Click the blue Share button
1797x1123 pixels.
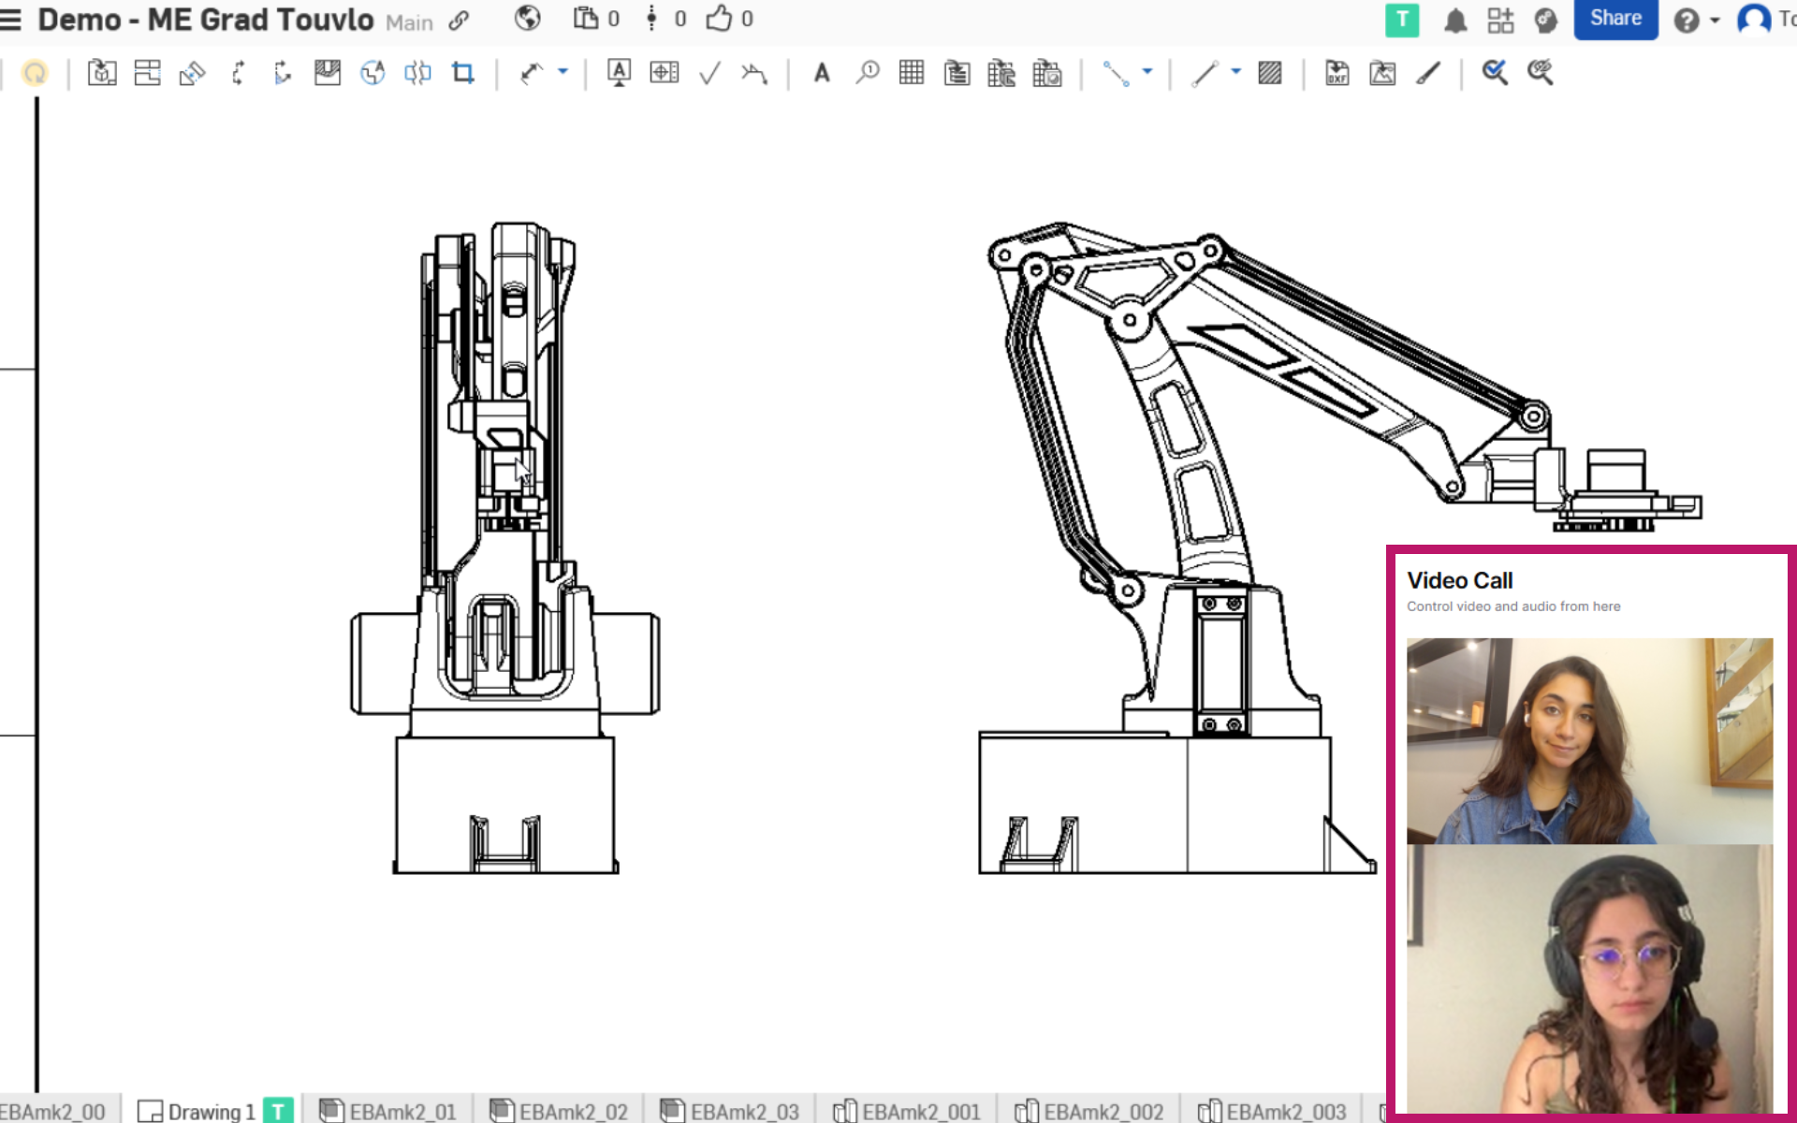[x=1615, y=20]
